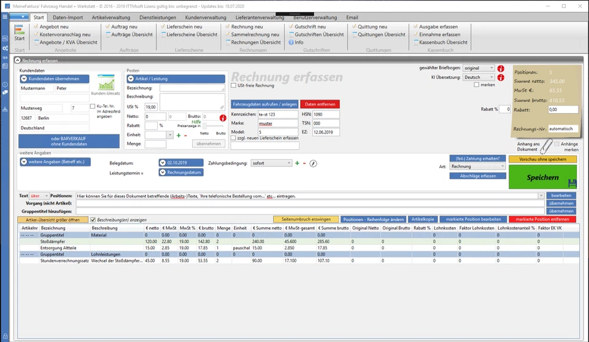
Task: Open the Kundenverwaltung ribbon tab
Action: pyautogui.click(x=206, y=18)
